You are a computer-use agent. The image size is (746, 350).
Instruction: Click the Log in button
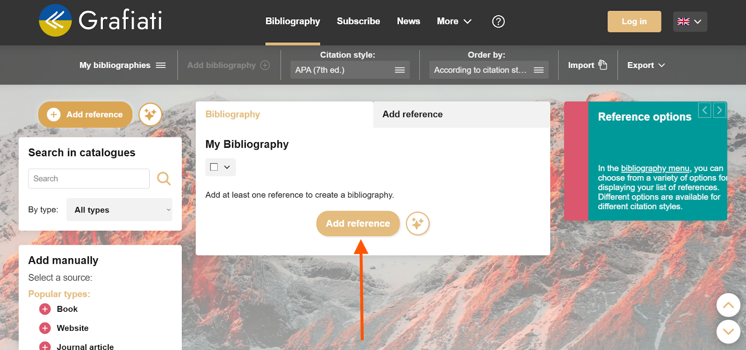634,21
